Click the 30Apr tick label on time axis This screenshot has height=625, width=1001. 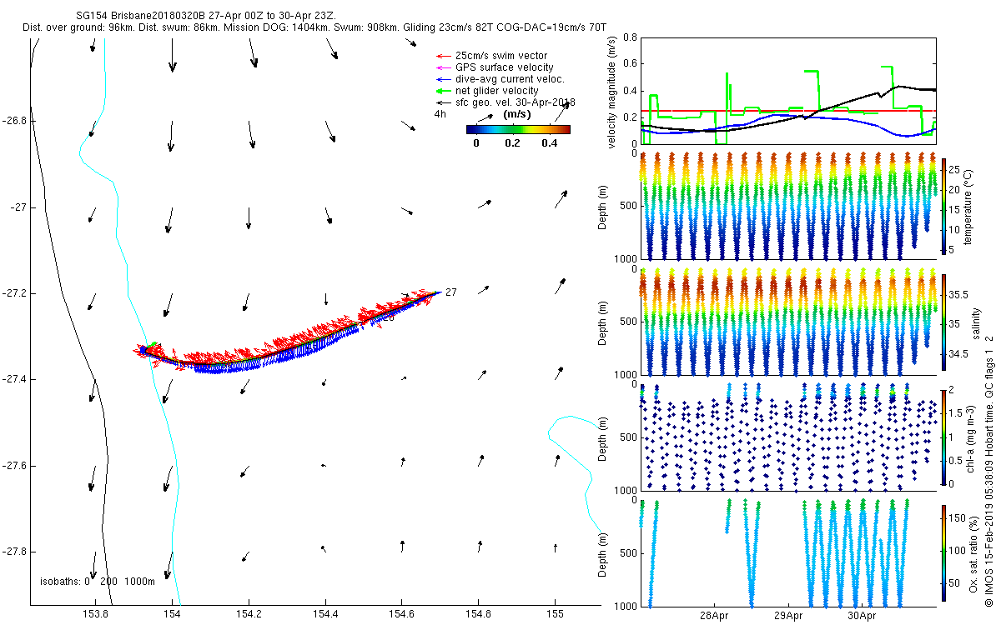pyautogui.click(x=862, y=617)
